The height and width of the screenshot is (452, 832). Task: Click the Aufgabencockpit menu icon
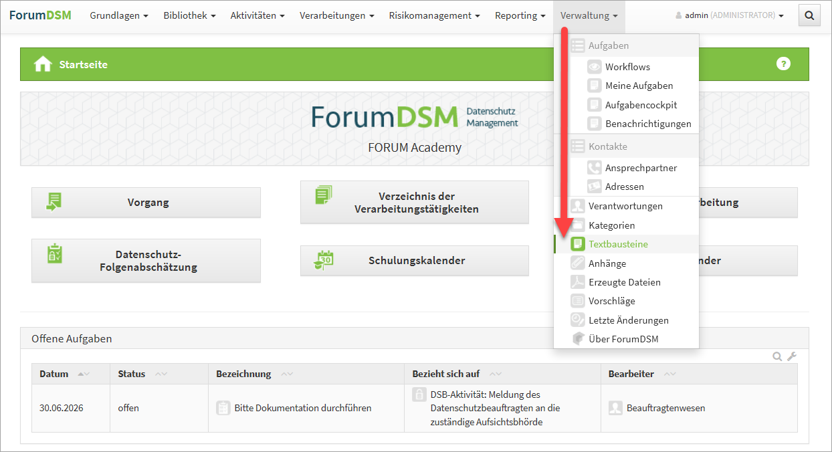(x=594, y=105)
